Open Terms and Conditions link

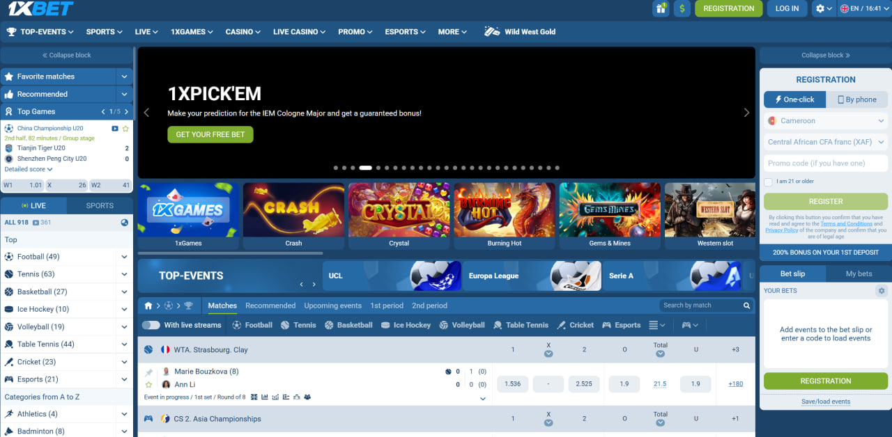point(846,224)
